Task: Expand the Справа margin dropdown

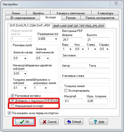Action: [107, 49]
